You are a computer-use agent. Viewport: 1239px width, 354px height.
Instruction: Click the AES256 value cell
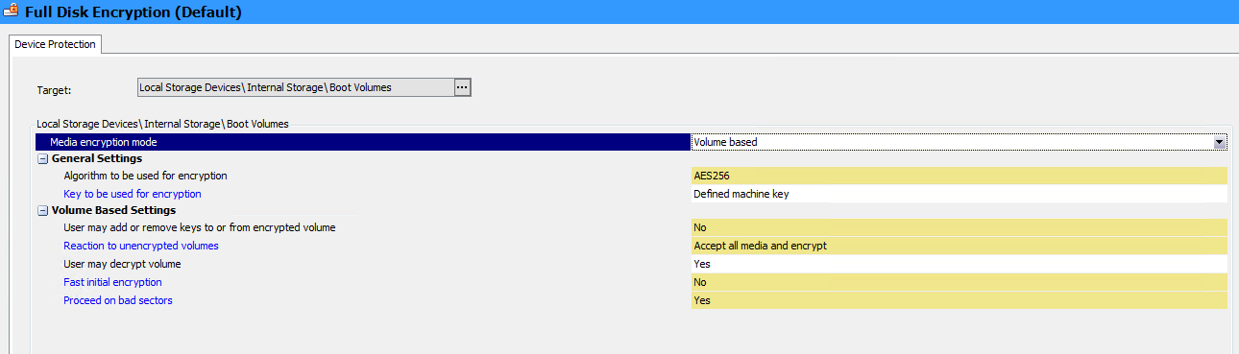pyautogui.click(x=959, y=177)
